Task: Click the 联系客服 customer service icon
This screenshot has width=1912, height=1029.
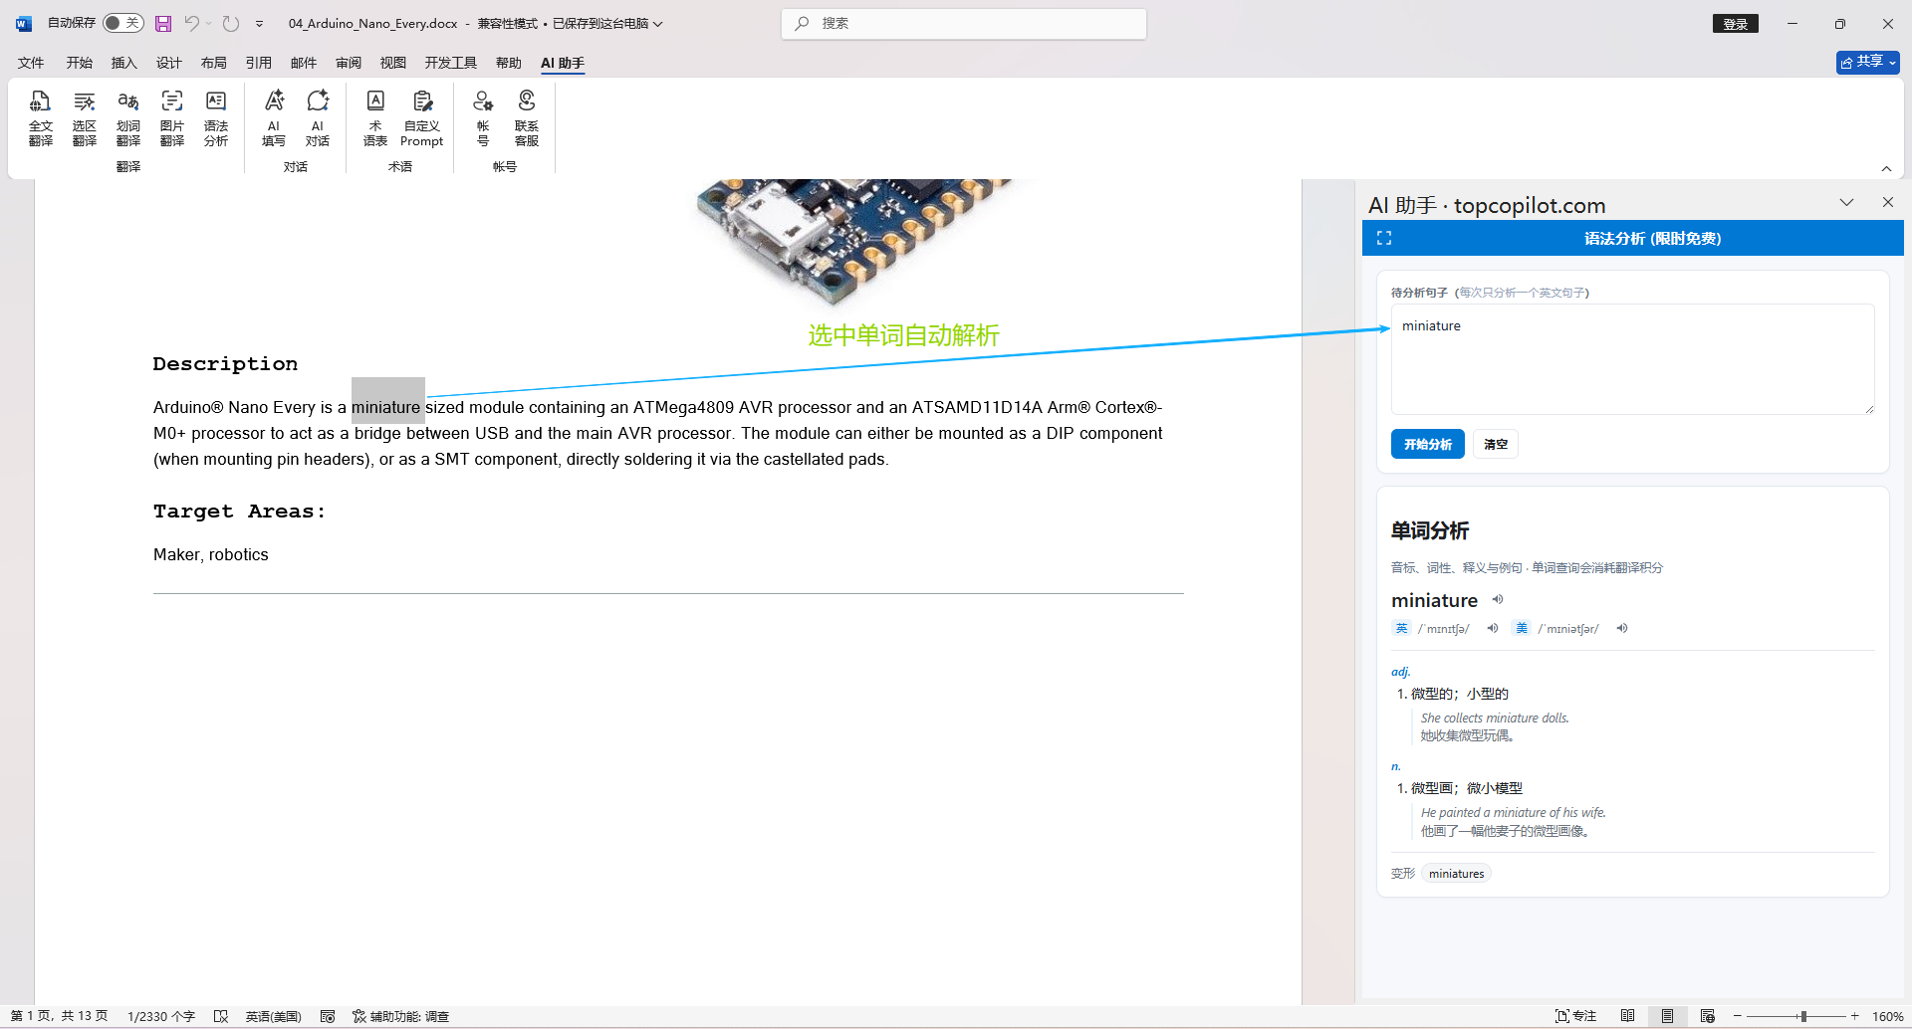Action: pos(527,117)
